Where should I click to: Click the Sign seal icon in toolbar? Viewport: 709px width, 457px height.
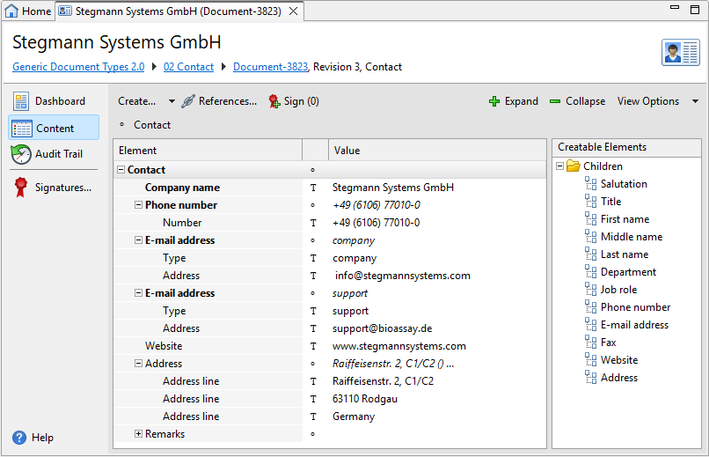coord(274,101)
